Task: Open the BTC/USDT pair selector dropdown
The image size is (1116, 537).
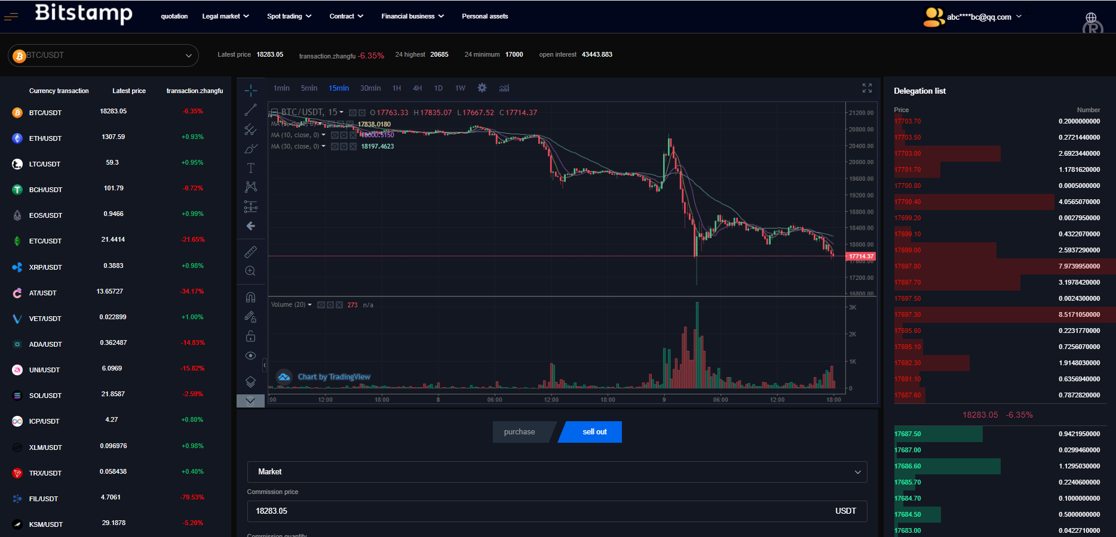Action: point(103,55)
